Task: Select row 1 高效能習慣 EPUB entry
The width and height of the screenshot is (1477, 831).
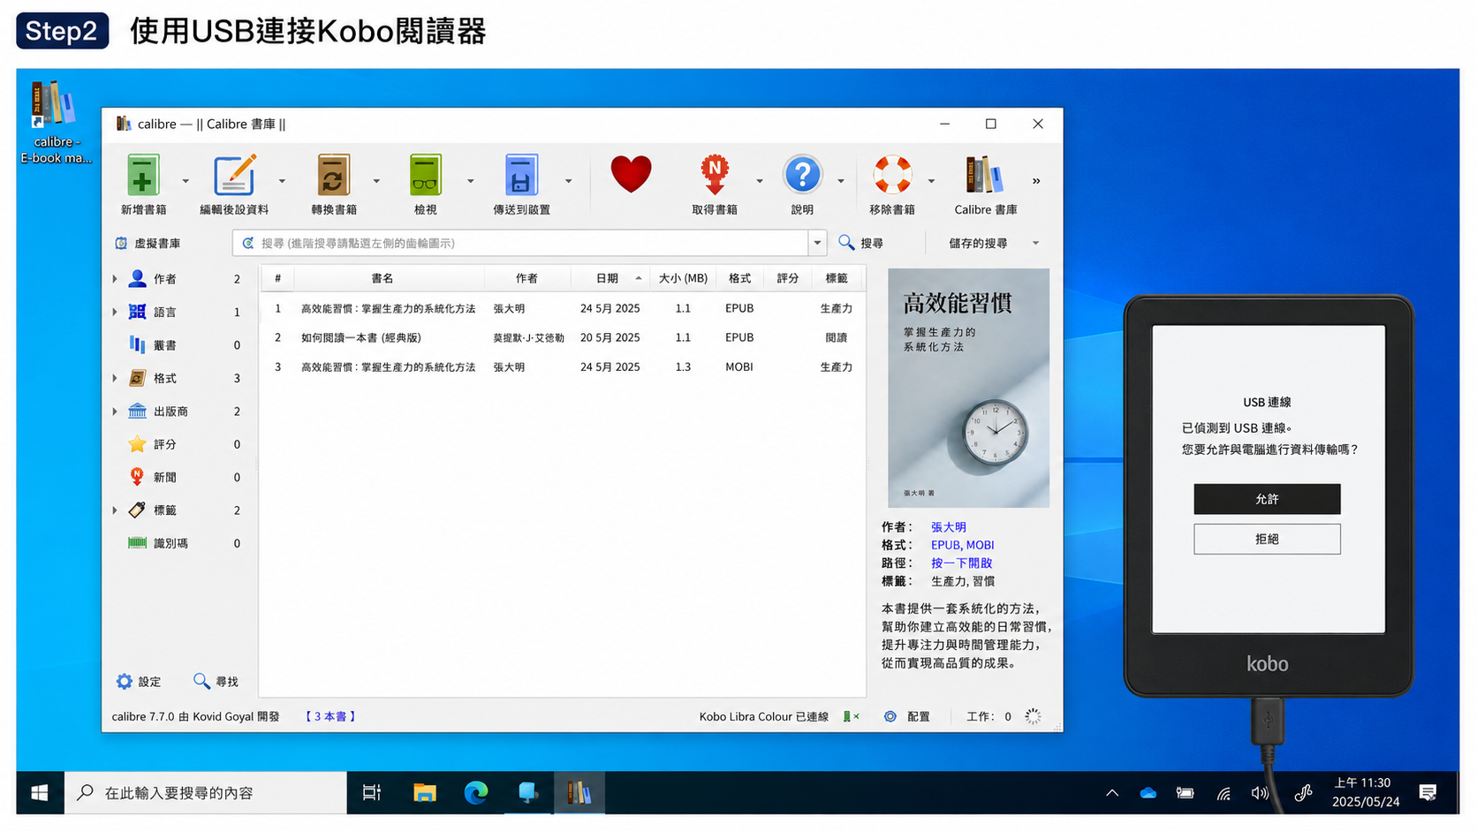Action: coord(563,308)
